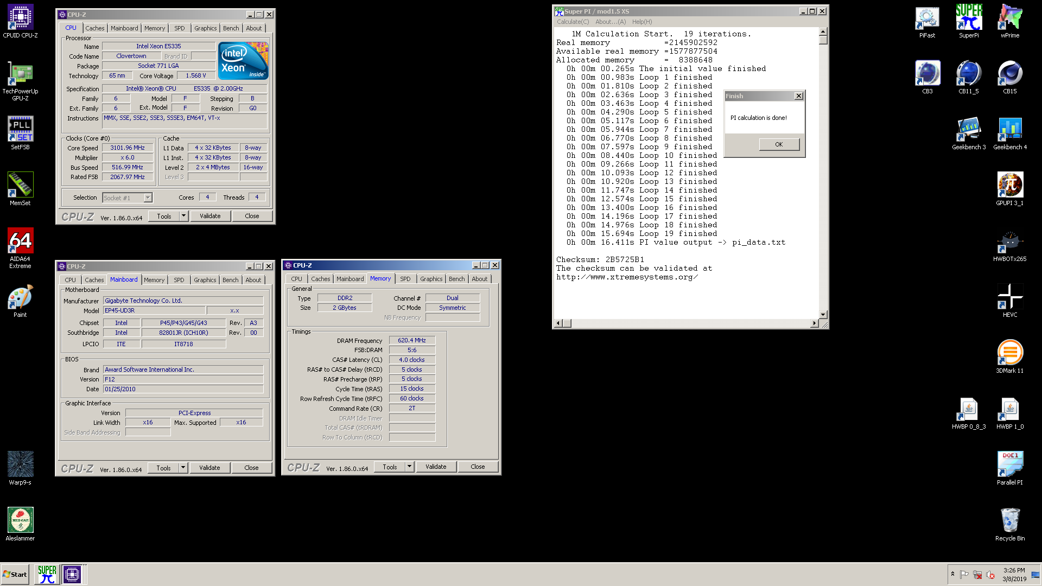The width and height of the screenshot is (1042, 586).
Task: Click OK in the Finish dialog
Action: click(779, 144)
